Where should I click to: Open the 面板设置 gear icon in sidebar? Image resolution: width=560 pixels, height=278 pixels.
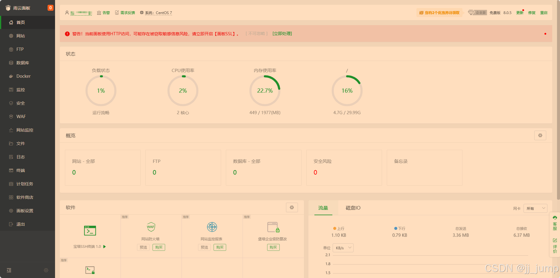[11, 211]
